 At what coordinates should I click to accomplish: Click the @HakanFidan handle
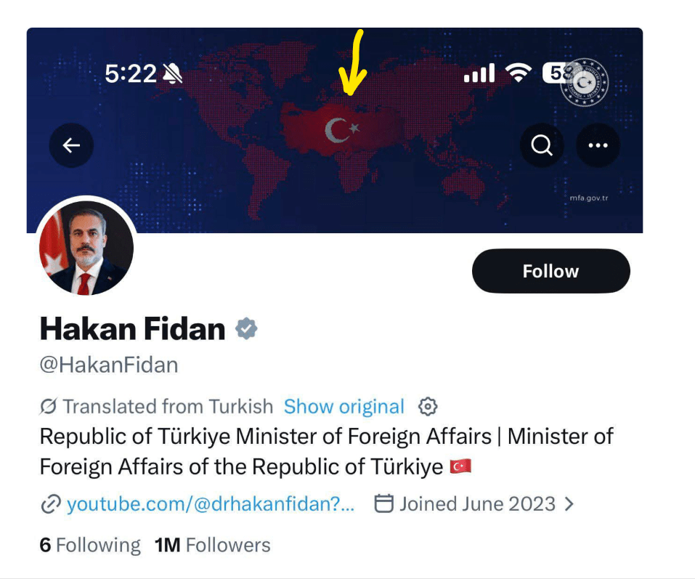109,365
